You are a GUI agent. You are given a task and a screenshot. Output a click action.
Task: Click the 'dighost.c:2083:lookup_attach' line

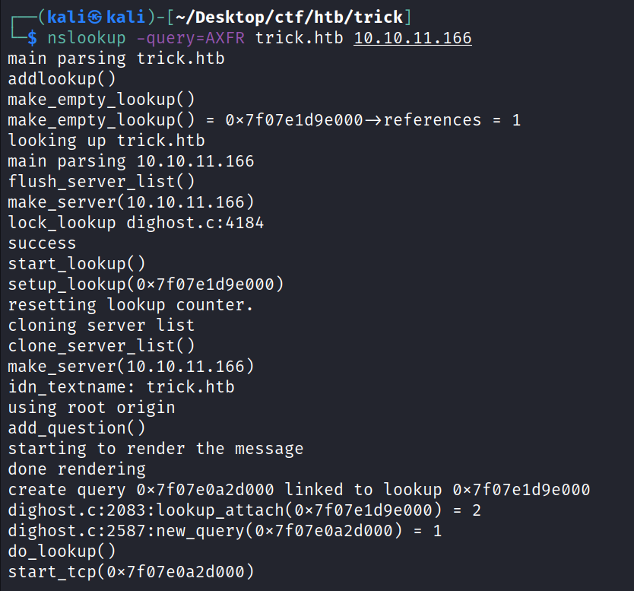point(244,510)
